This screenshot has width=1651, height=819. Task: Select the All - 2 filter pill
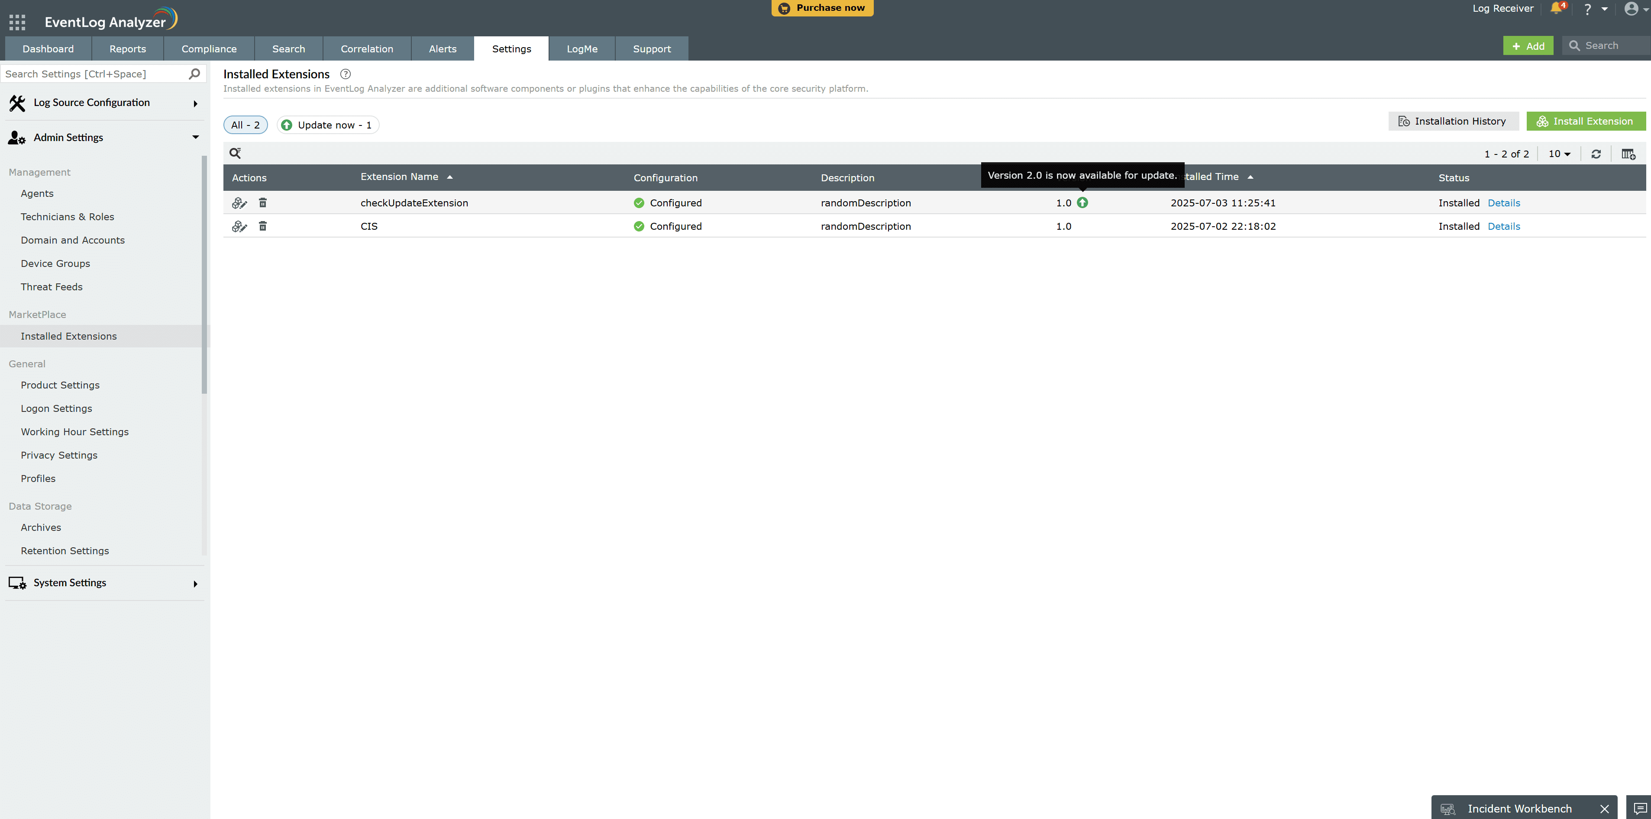tap(246, 125)
